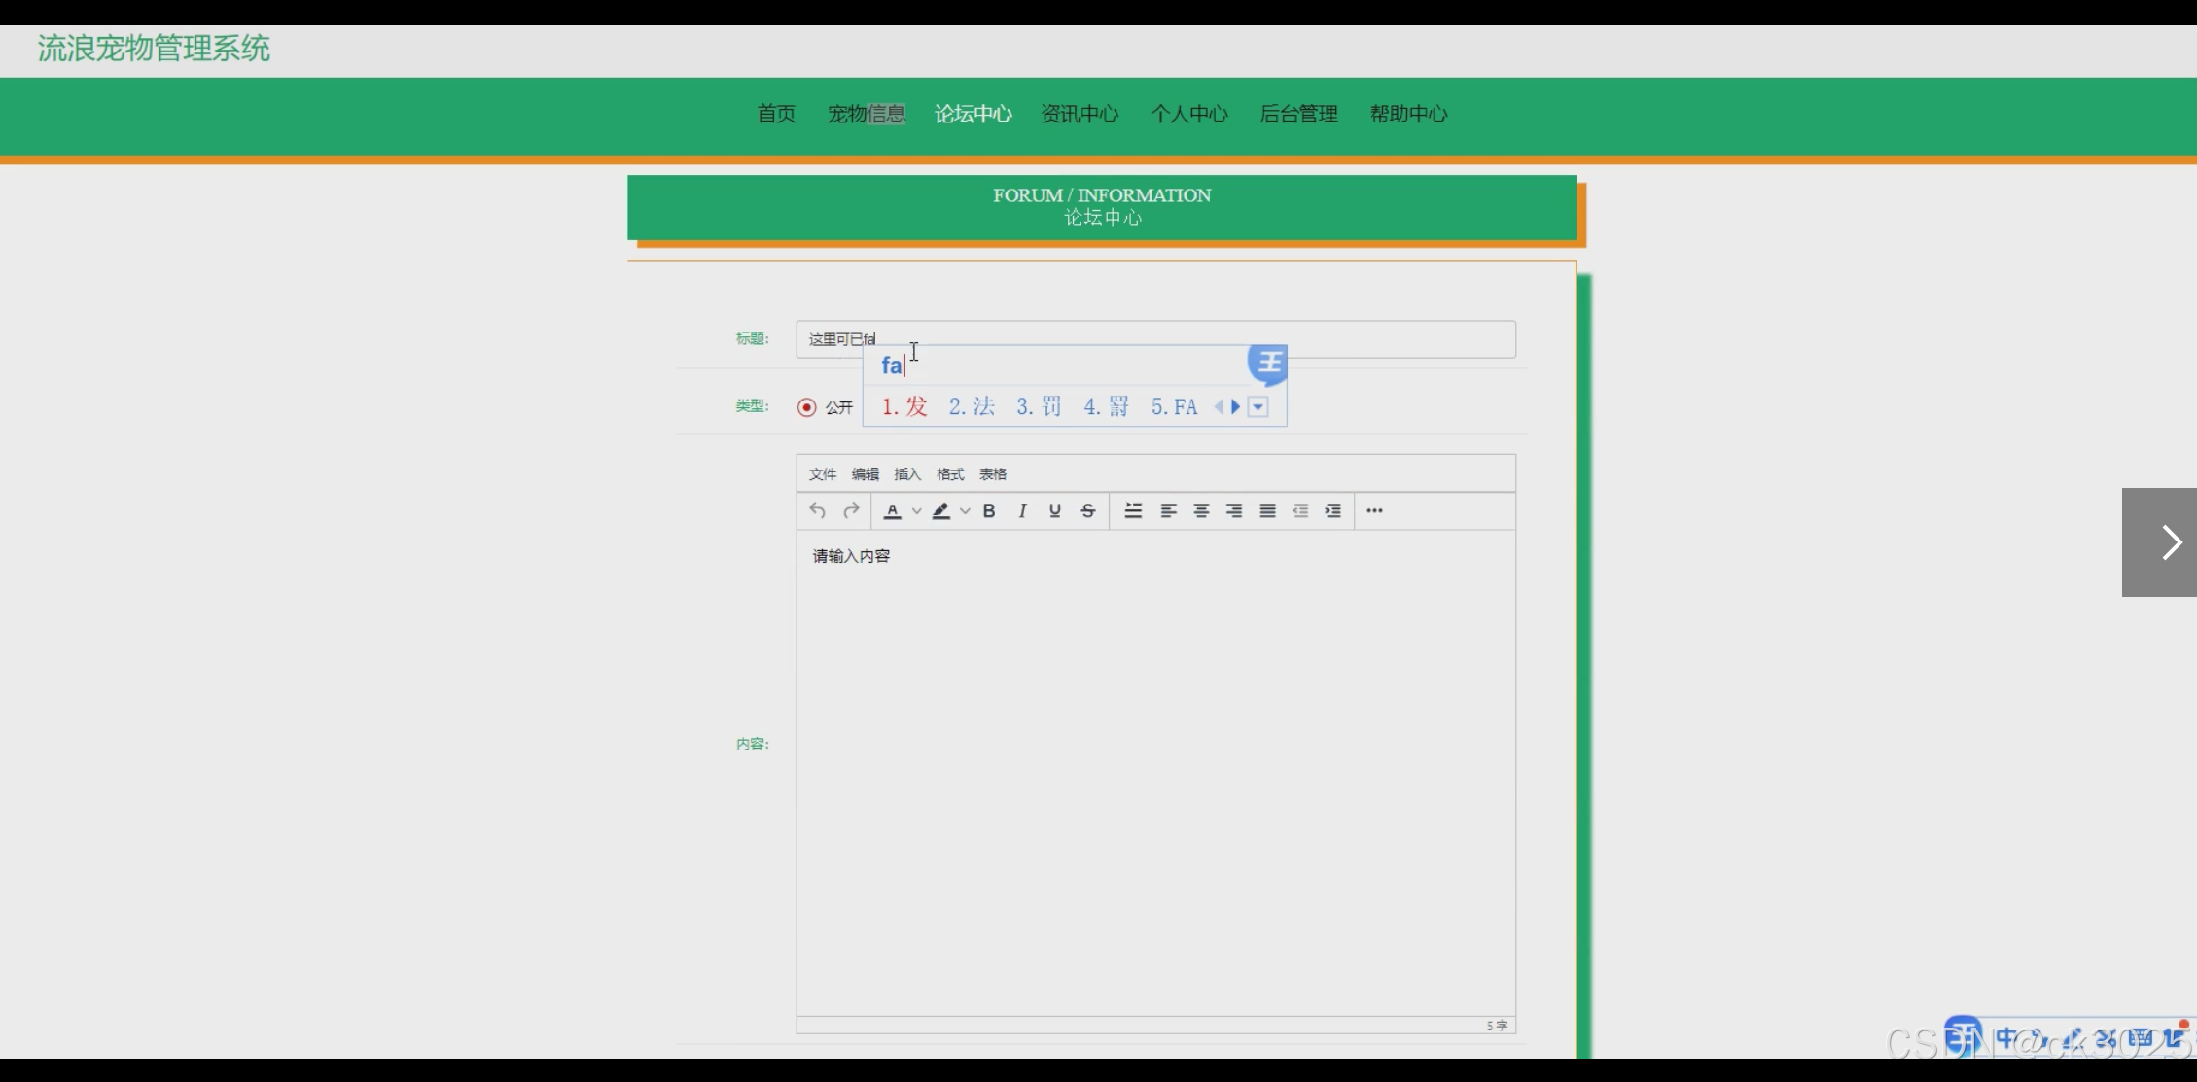Image resolution: width=2197 pixels, height=1082 pixels.
Task: Go to 个人中心 in navigation bar
Action: click(x=1188, y=114)
